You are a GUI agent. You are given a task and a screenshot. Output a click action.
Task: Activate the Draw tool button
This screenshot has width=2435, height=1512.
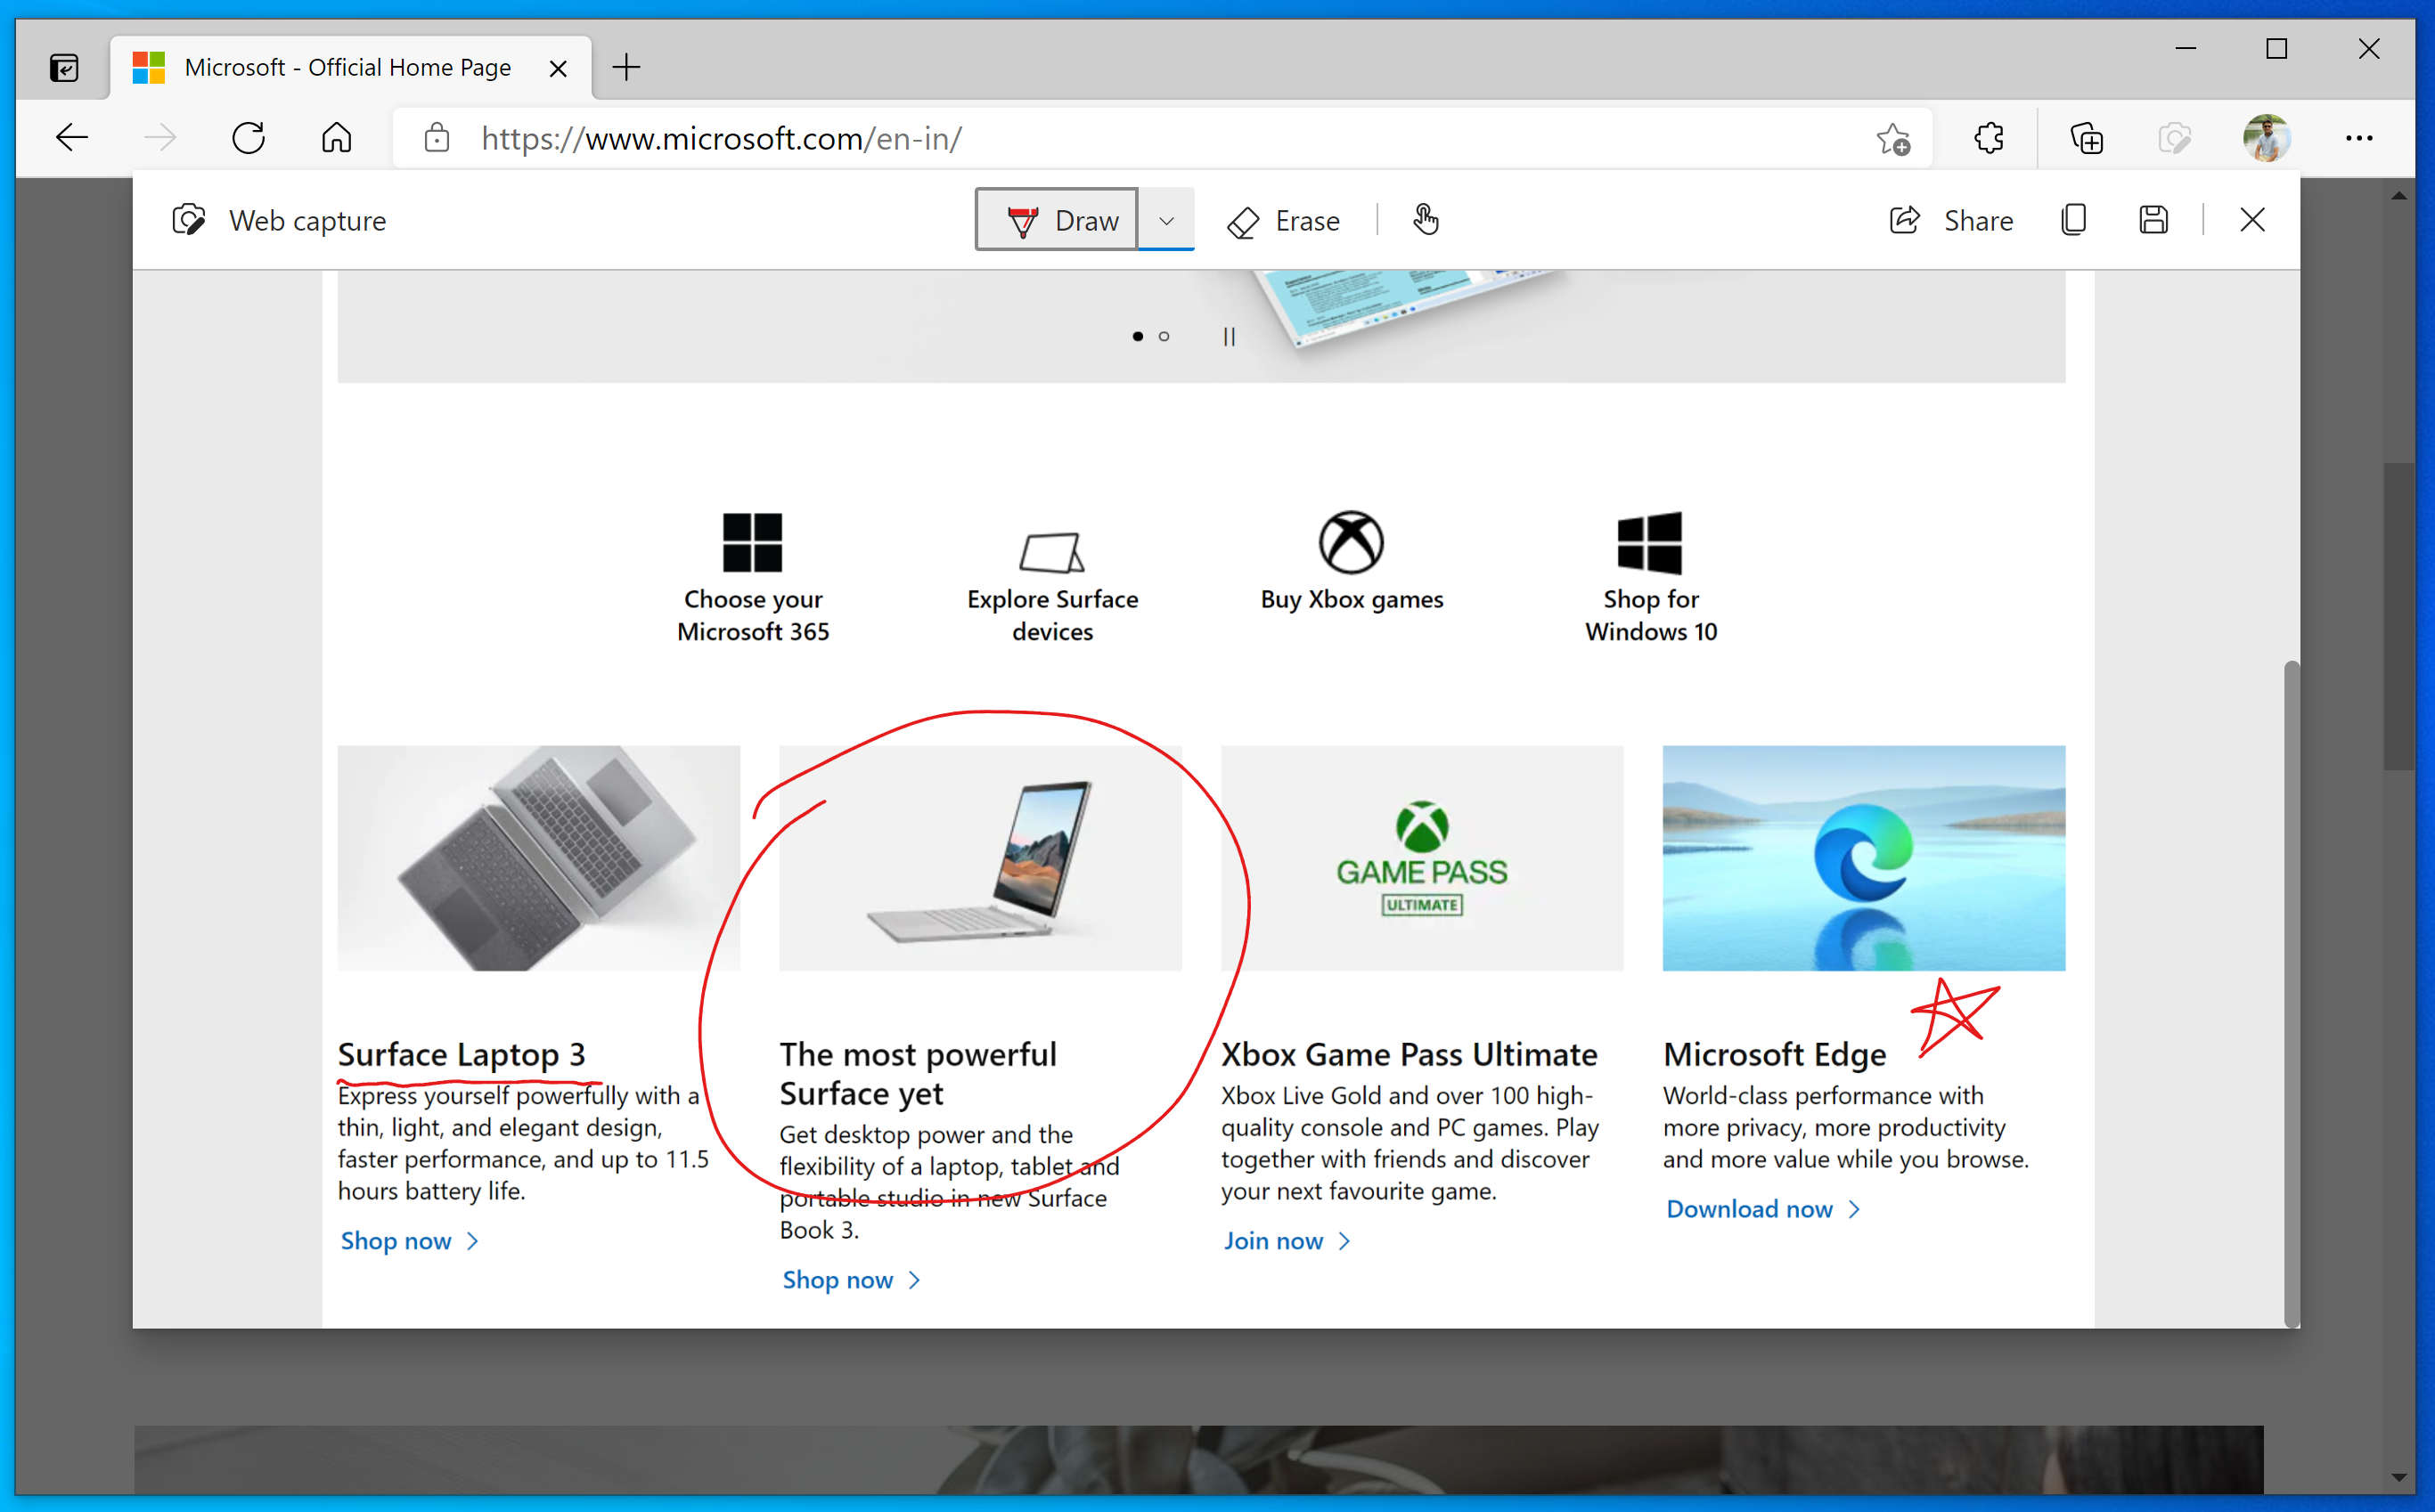click(x=1058, y=220)
